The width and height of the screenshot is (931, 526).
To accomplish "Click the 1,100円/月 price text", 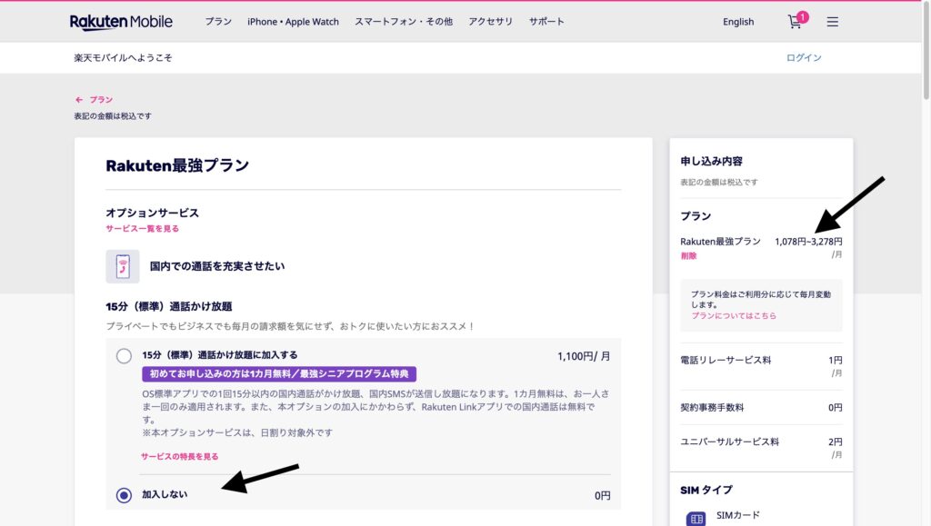I will (x=584, y=356).
